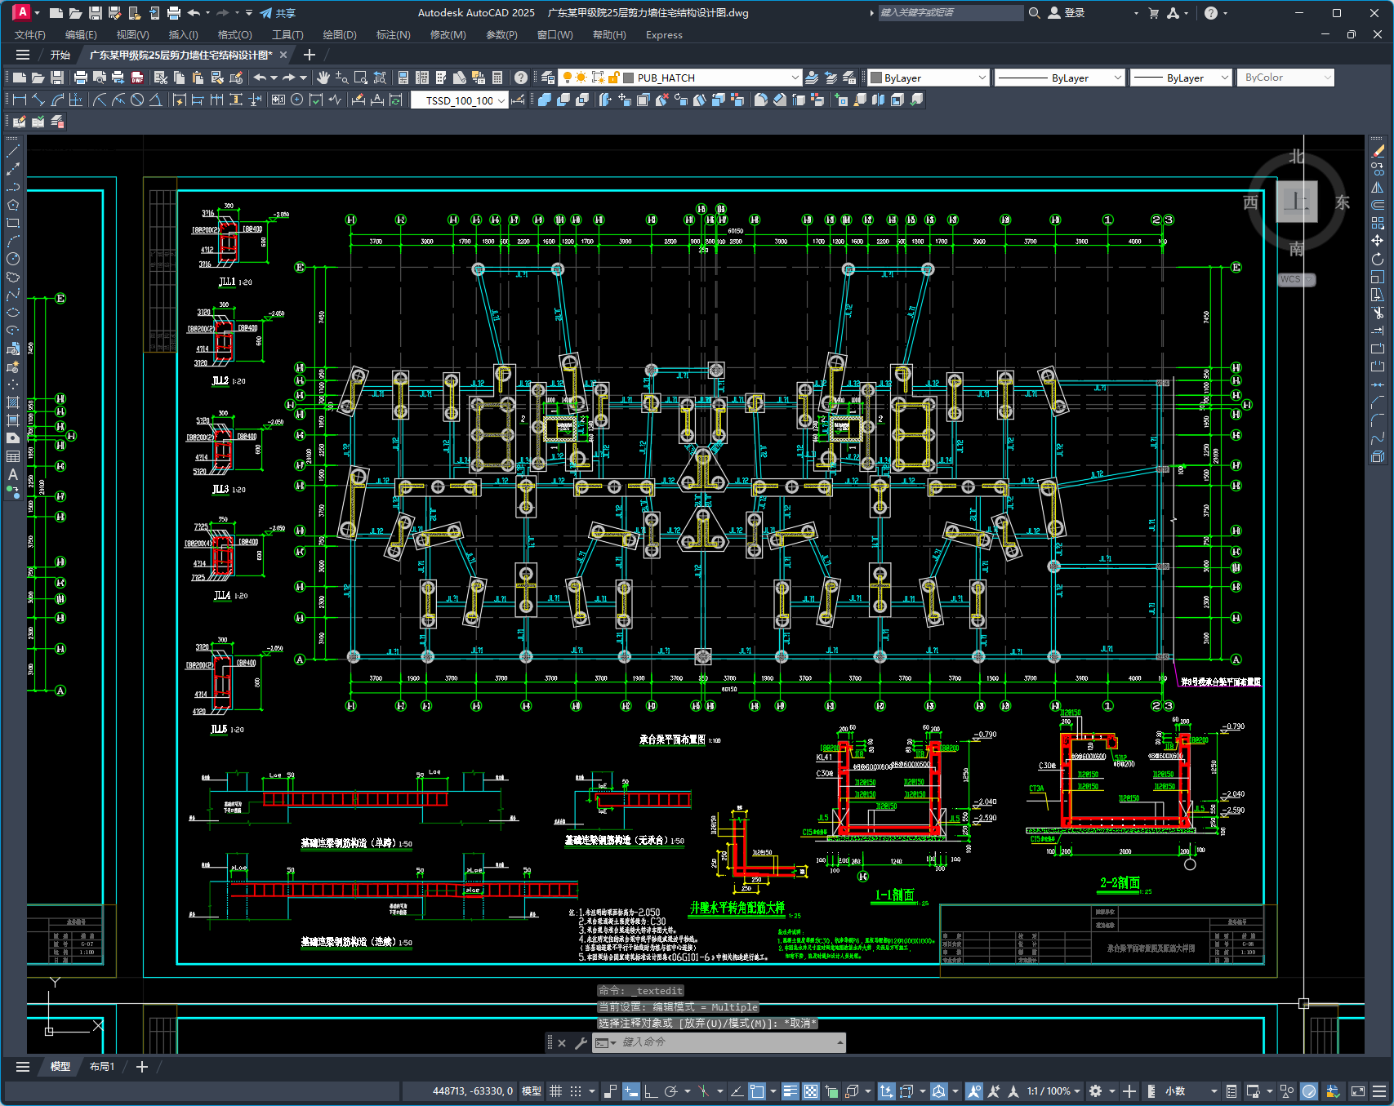Select the Multiline Text A tool

point(13,474)
